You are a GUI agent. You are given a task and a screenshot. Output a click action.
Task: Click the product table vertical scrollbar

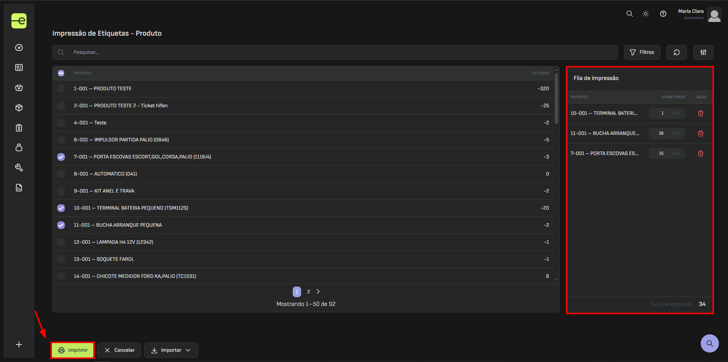coord(556,99)
